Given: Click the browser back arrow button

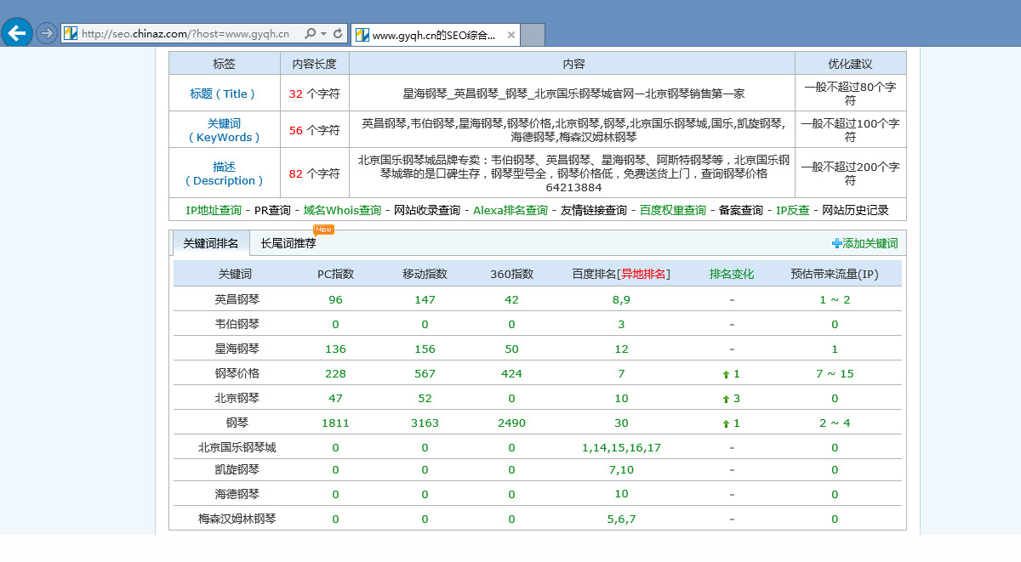Looking at the screenshot, I should click(17, 33).
